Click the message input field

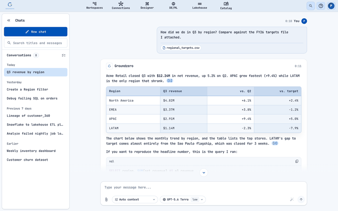[204, 187]
